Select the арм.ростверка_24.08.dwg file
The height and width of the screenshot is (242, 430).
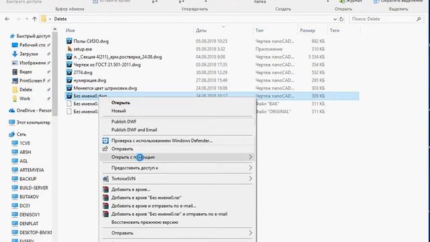(x=118, y=57)
